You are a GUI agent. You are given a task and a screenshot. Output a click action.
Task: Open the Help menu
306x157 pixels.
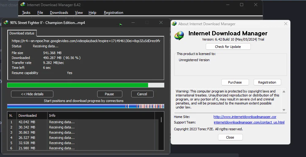coord(92,13)
